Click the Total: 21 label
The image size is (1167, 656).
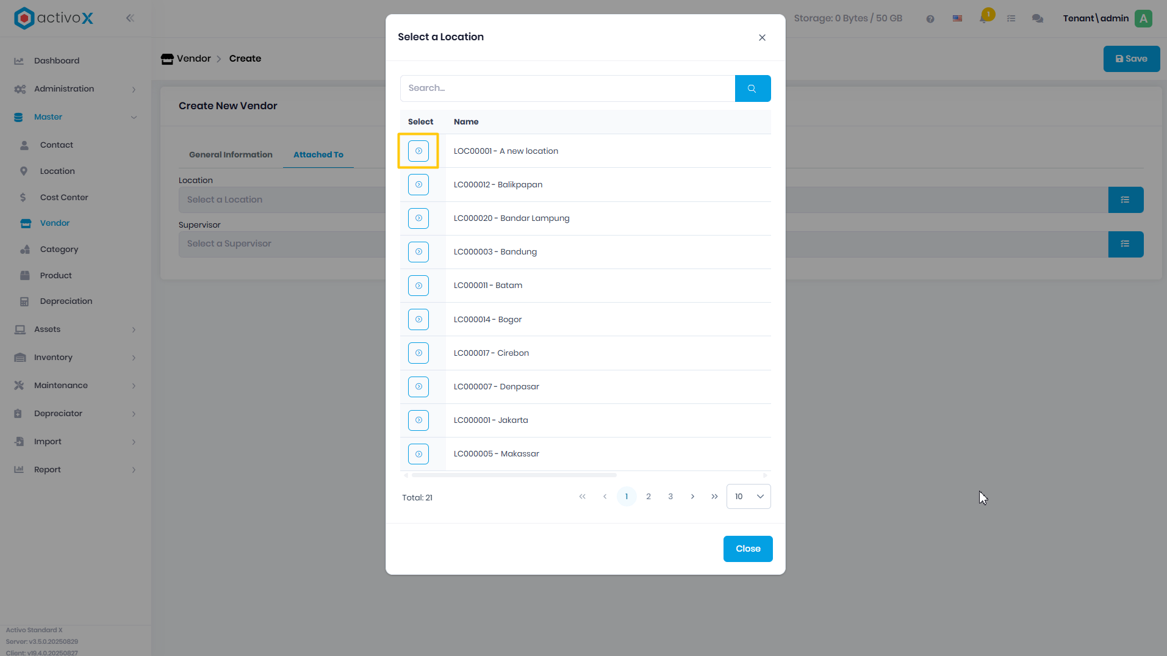click(x=417, y=497)
